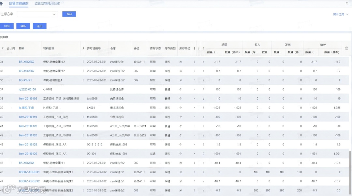Open material link BSBKZ-XSQSX1
Screen dimensions: 352x196
(29, 172)
